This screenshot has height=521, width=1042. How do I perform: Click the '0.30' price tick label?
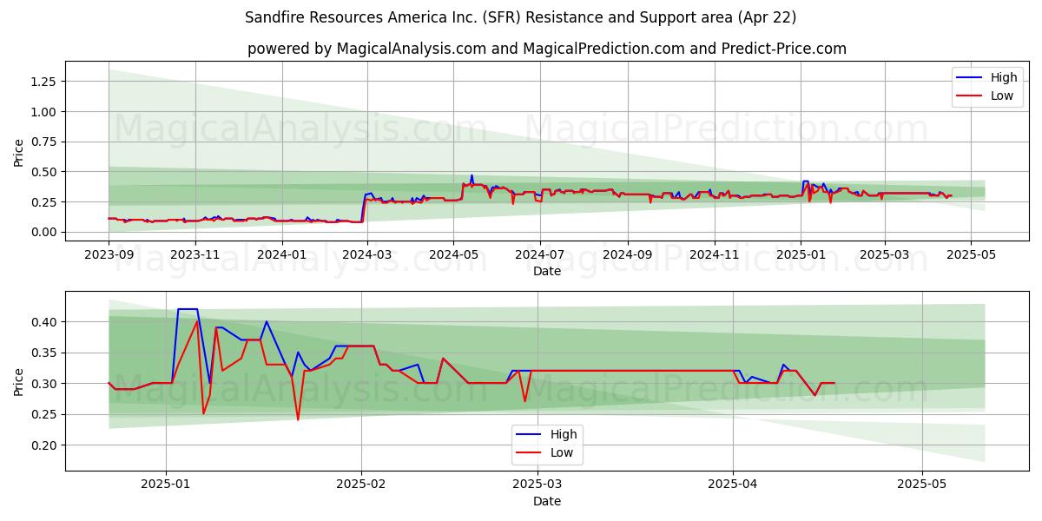[x=44, y=384]
